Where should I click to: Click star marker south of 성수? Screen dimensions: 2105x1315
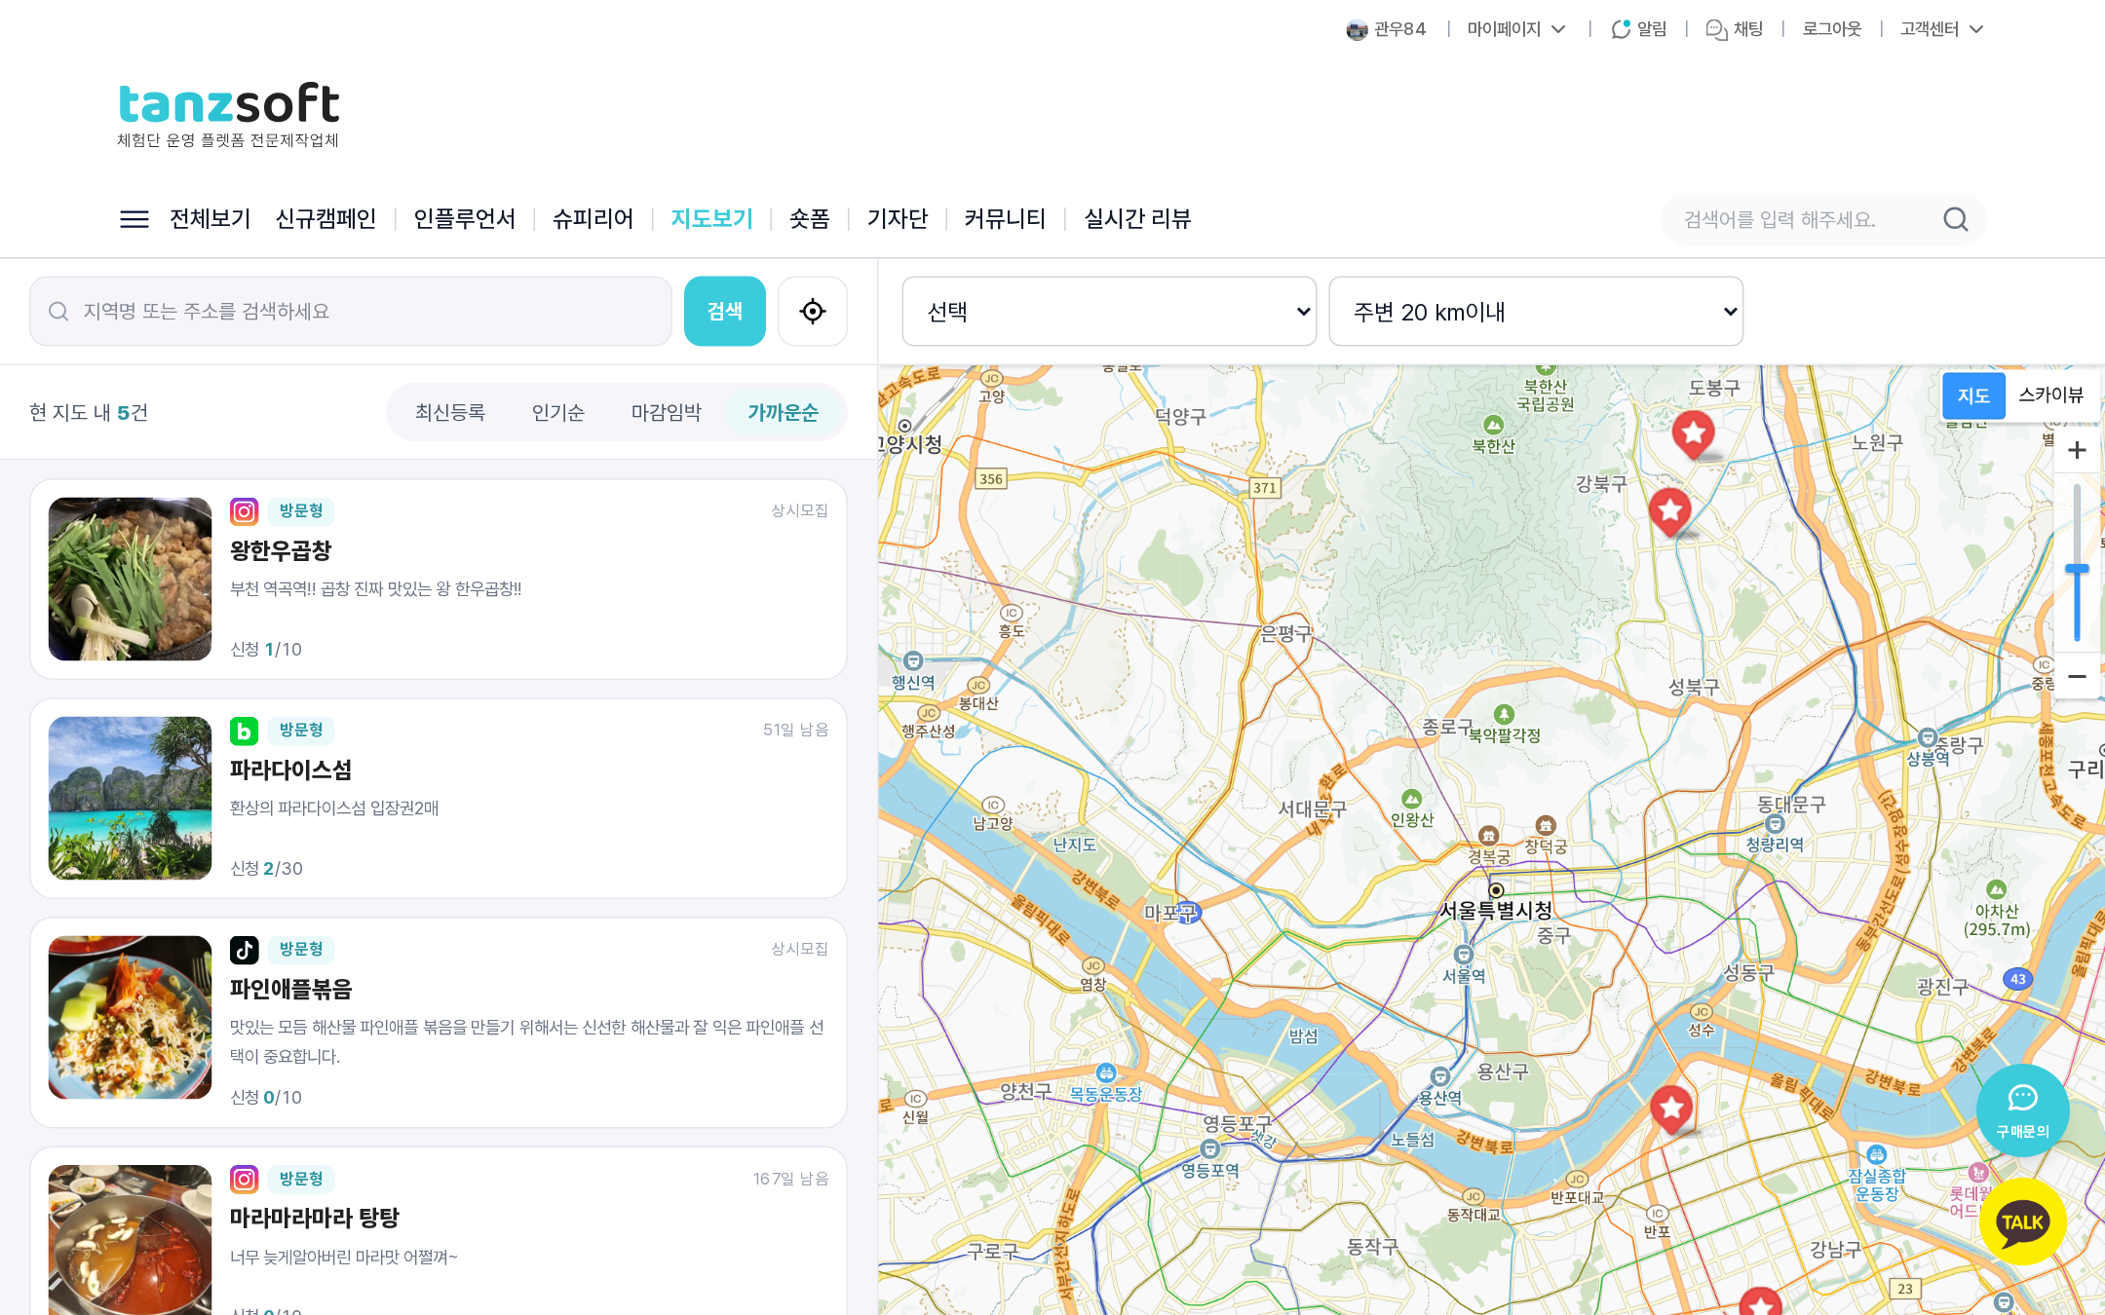(x=1672, y=1110)
